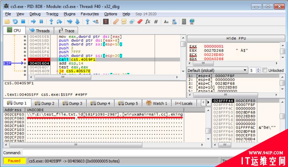Switch to Dump 2 tab
The height and width of the screenshot is (167, 288).
click(x=45, y=103)
